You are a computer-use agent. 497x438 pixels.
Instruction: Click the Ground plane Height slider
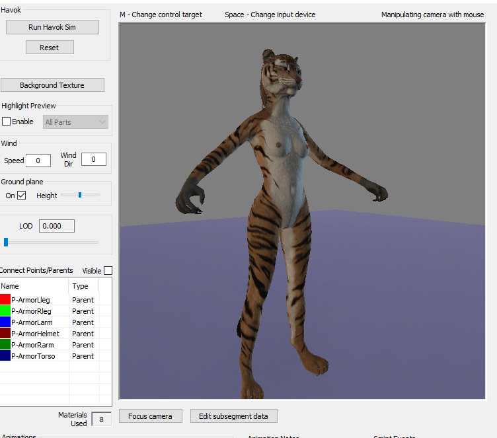tap(80, 196)
